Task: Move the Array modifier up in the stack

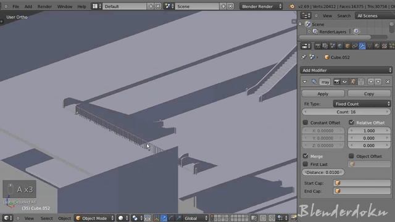Action: click(x=371, y=82)
